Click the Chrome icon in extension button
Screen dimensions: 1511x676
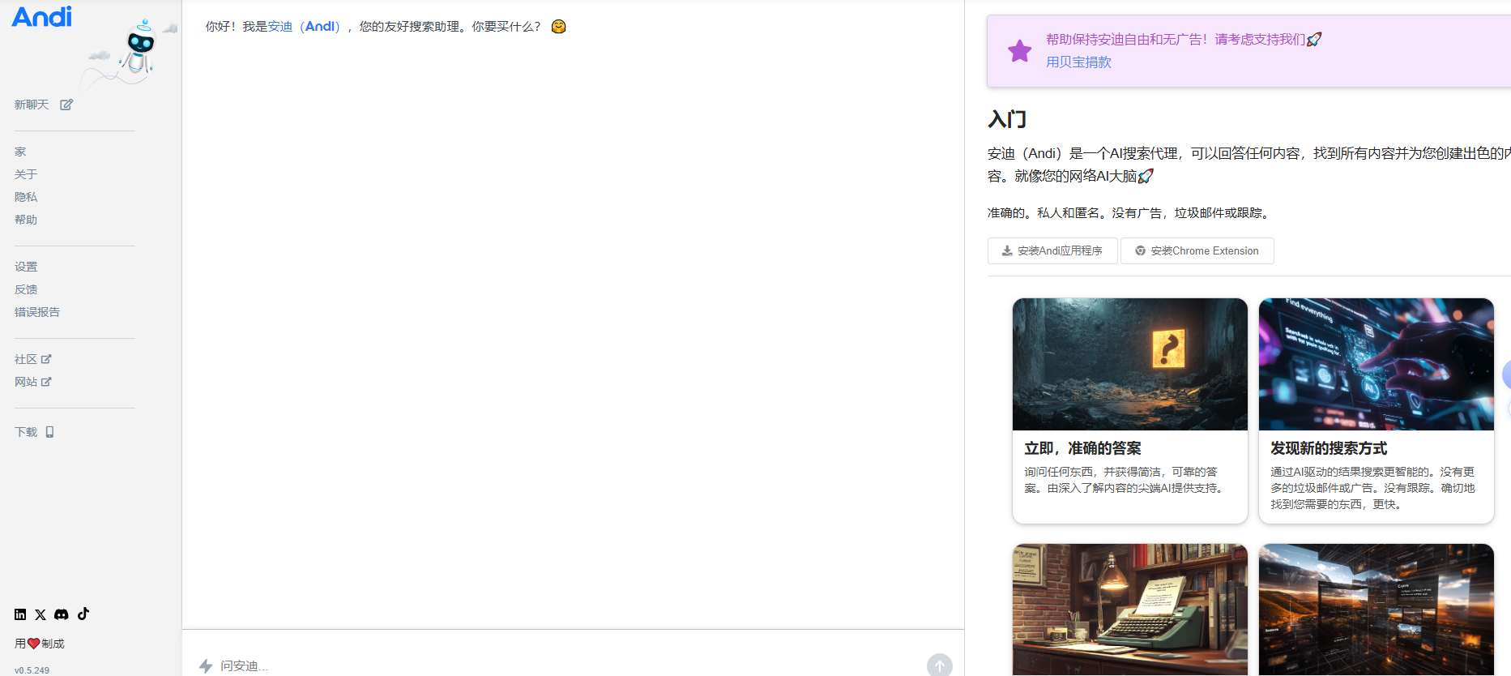click(1140, 250)
